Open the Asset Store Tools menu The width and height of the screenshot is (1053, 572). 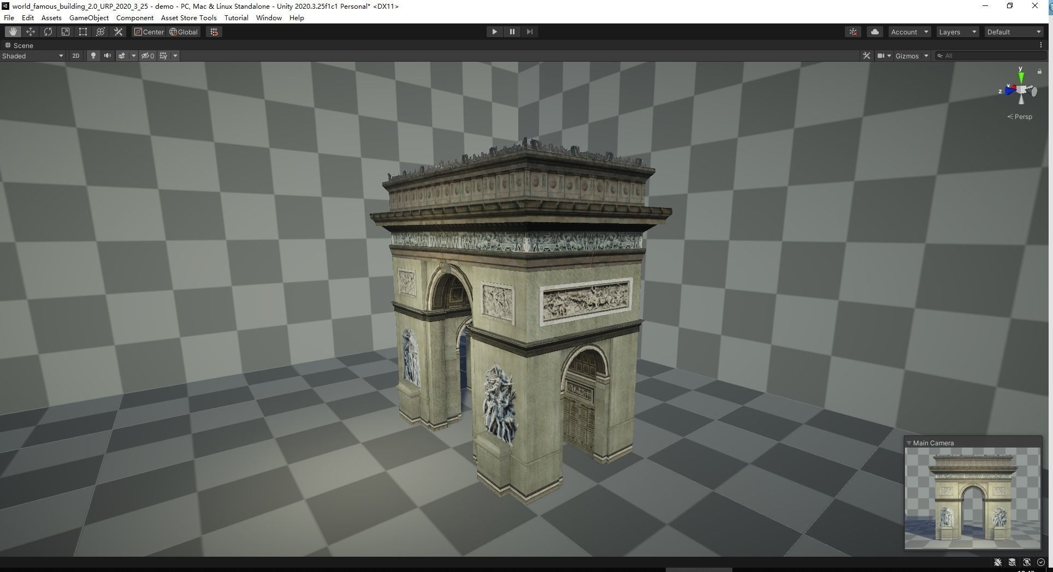click(x=189, y=17)
